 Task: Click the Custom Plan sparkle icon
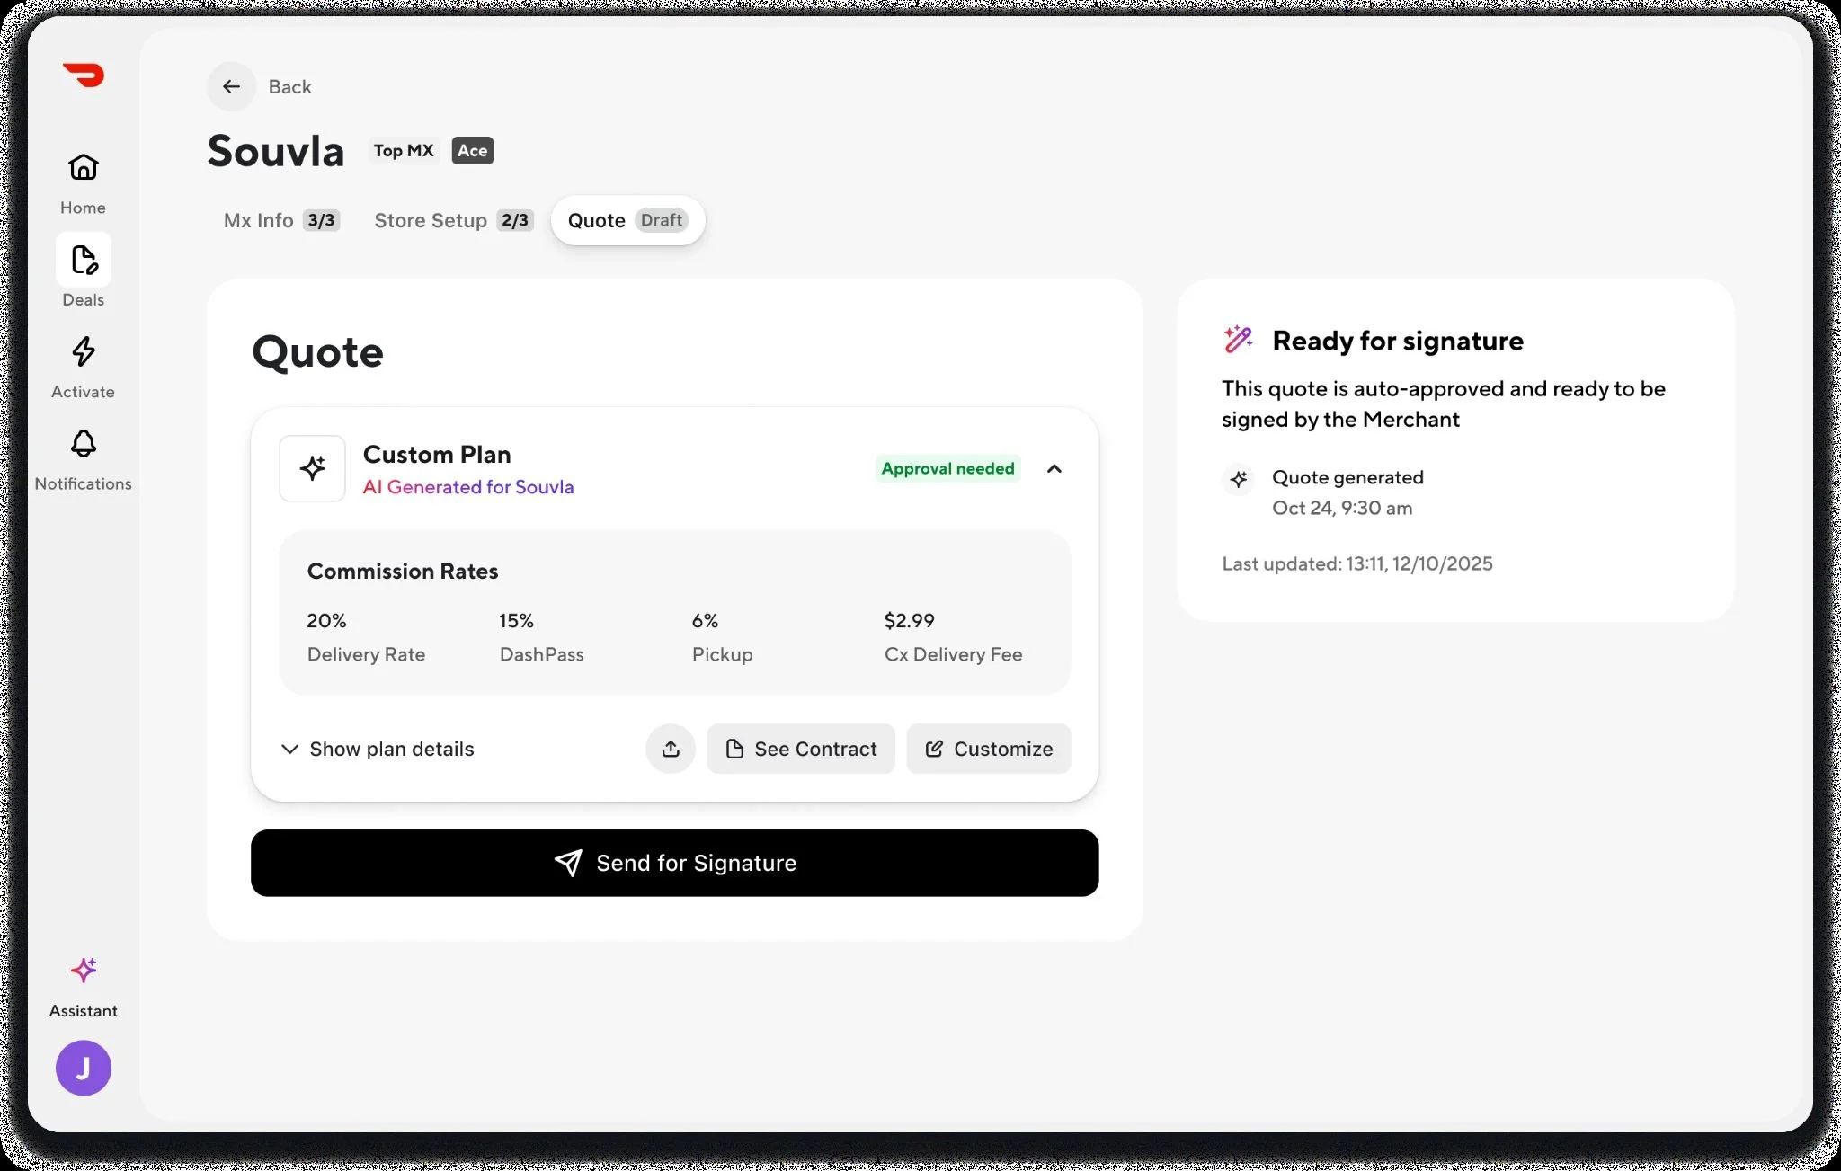tap(312, 468)
